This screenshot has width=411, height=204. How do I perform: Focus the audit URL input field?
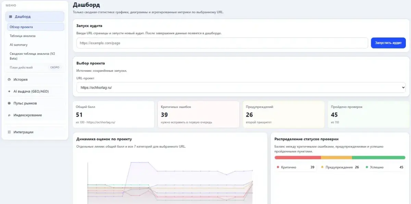click(222, 43)
